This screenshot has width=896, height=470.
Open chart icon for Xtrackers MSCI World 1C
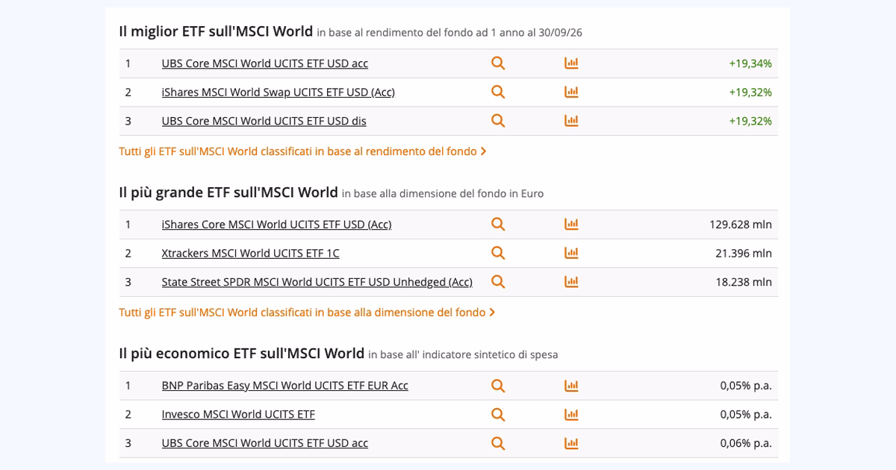(571, 253)
